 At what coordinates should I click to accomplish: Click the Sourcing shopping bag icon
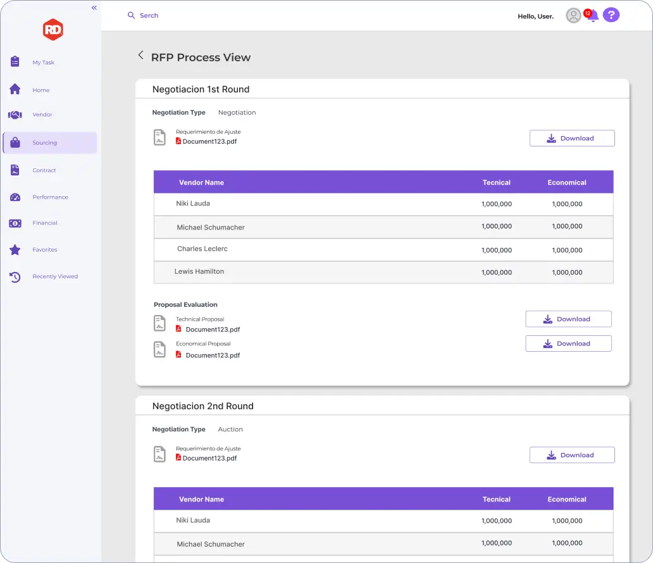point(15,142)
